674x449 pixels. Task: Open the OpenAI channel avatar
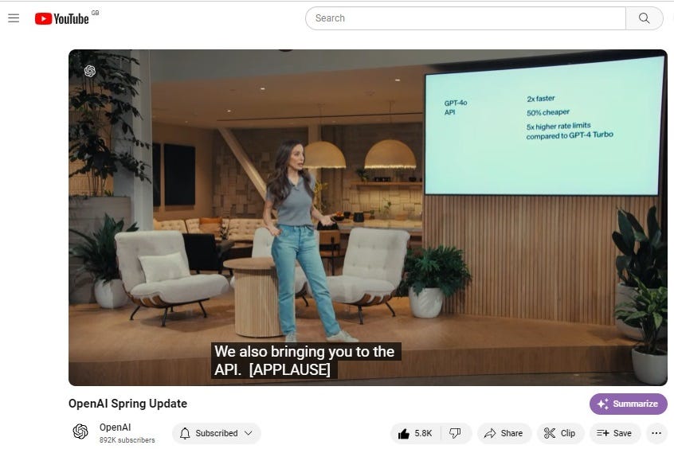point(80,431)
